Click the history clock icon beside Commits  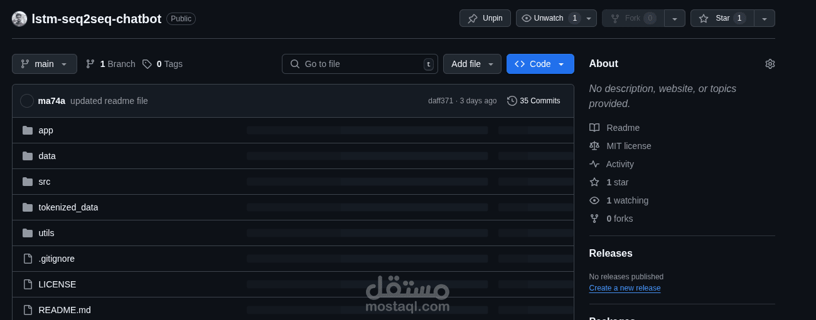point(512,101)
